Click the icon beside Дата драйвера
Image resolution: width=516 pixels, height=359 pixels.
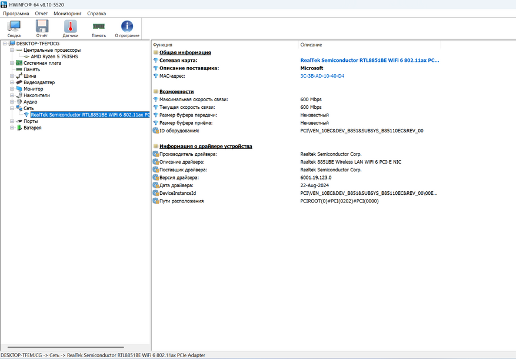click(156, 185)
